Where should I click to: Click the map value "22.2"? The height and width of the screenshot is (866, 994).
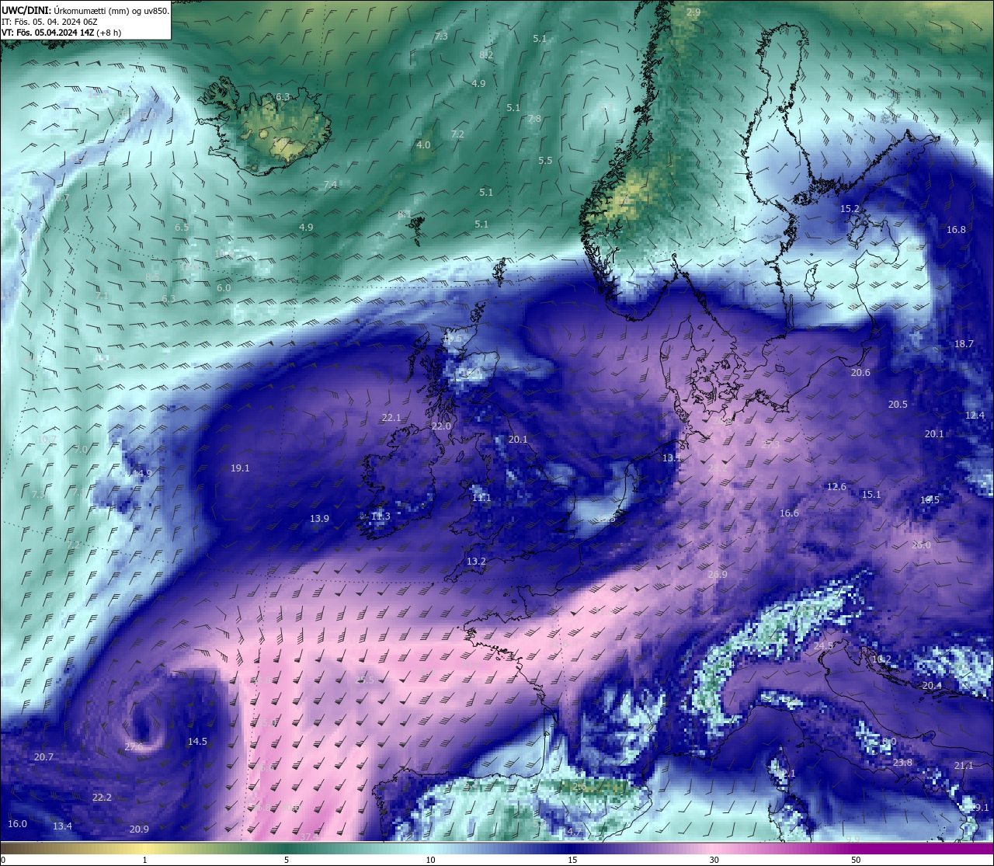coord(102,798)
